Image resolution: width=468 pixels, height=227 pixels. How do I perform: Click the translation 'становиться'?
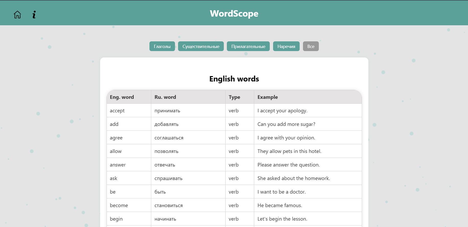click(169, 205)
